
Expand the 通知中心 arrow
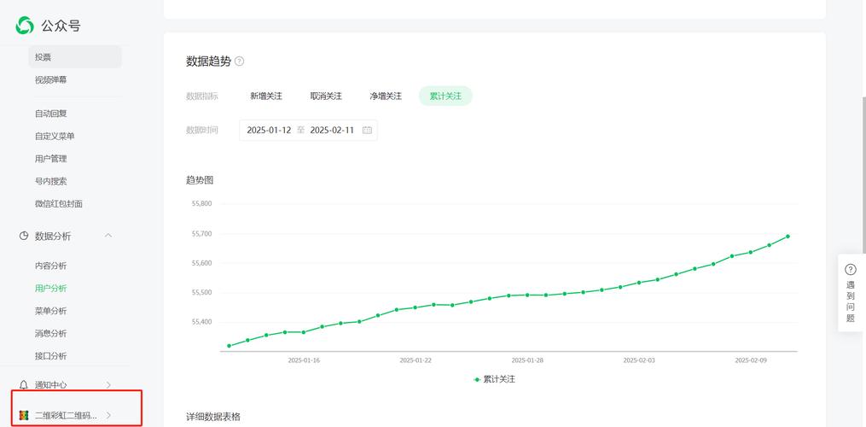(x=108, y=385)
